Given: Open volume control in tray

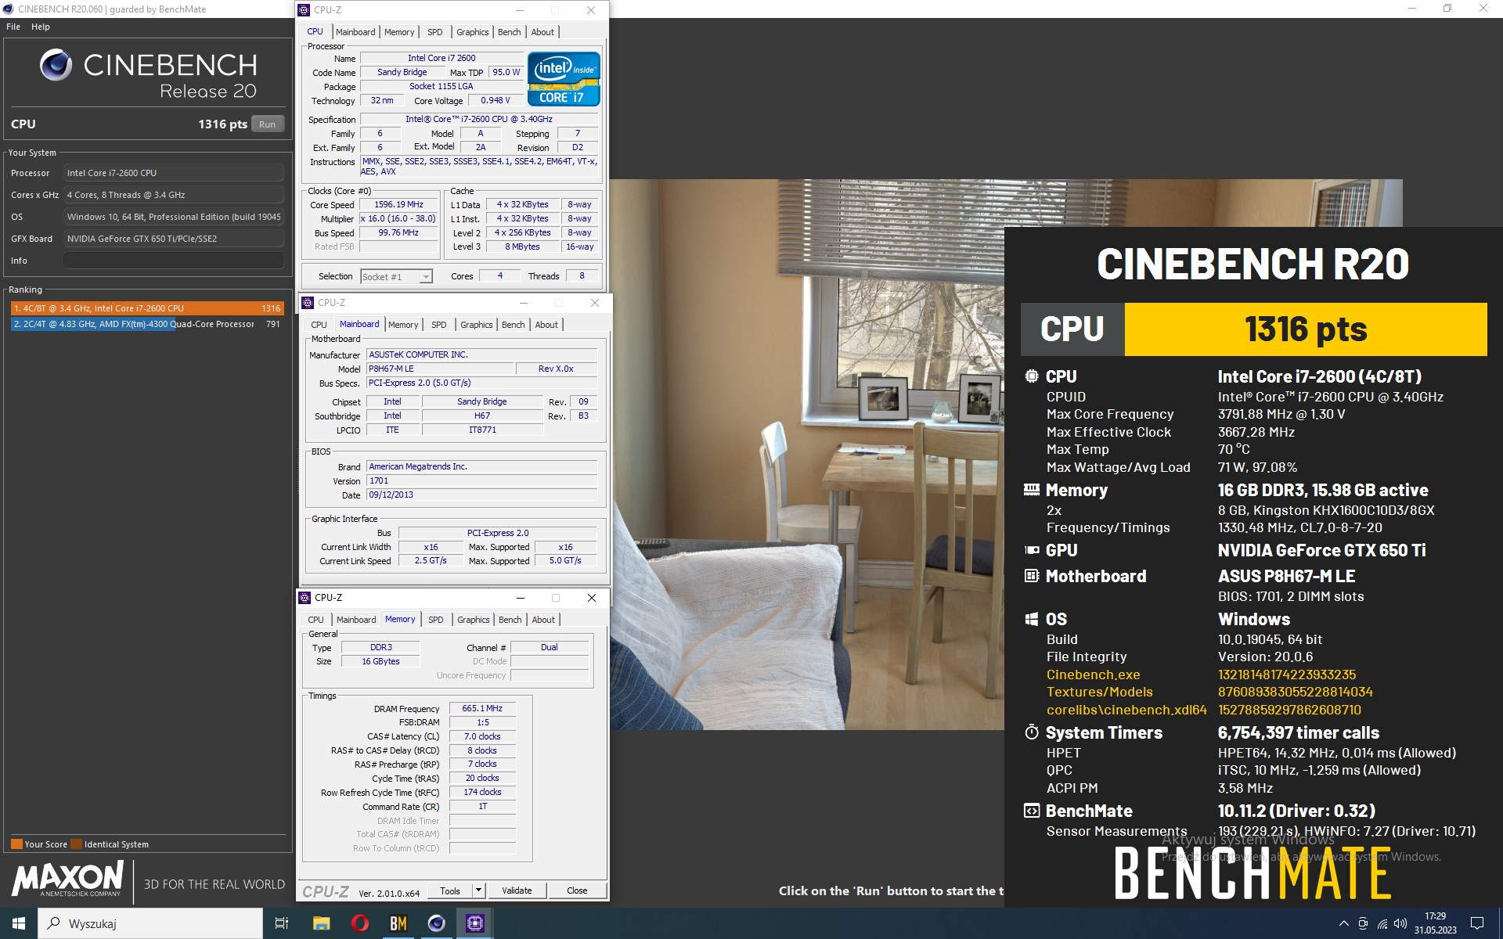Looking at the screenshot, I should coord(1400,923).
